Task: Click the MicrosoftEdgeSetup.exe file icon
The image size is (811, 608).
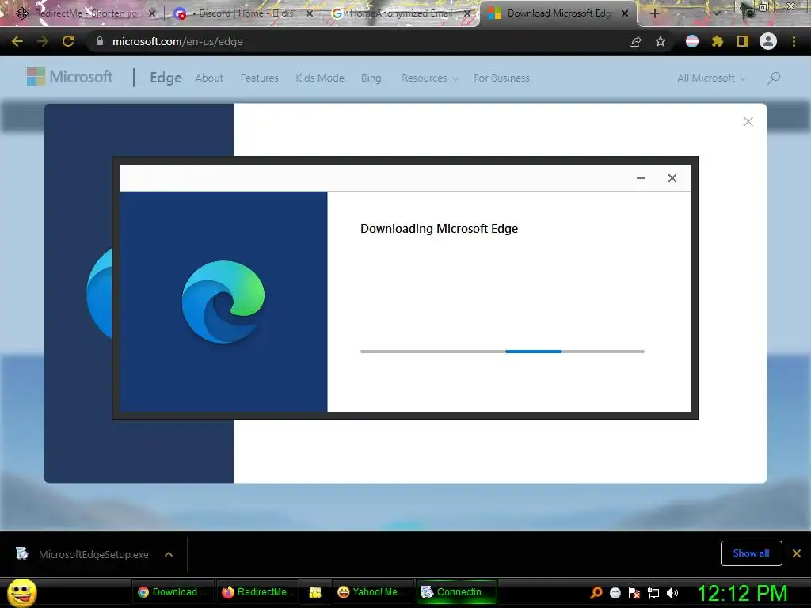Action: [21, 553]
